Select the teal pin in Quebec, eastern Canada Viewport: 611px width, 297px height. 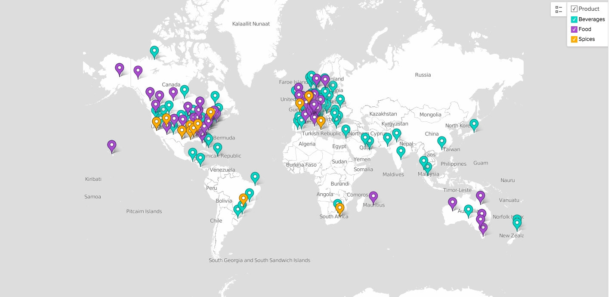click(215, 97)
